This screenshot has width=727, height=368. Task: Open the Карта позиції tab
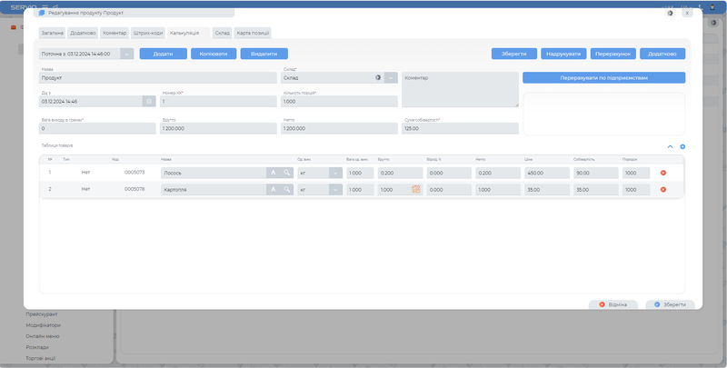tap(252, 33)
